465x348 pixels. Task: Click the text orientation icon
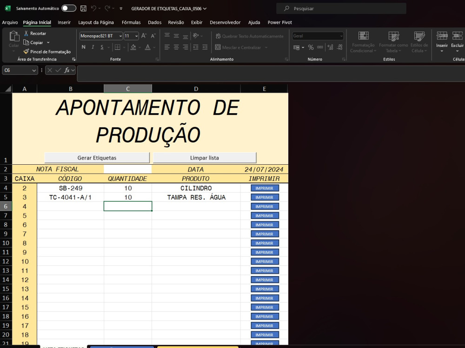(196, 36)
